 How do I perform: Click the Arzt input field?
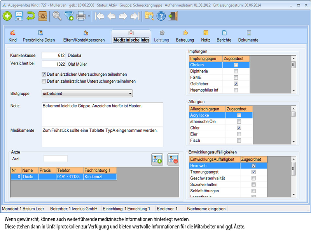[x=55, y=158]
